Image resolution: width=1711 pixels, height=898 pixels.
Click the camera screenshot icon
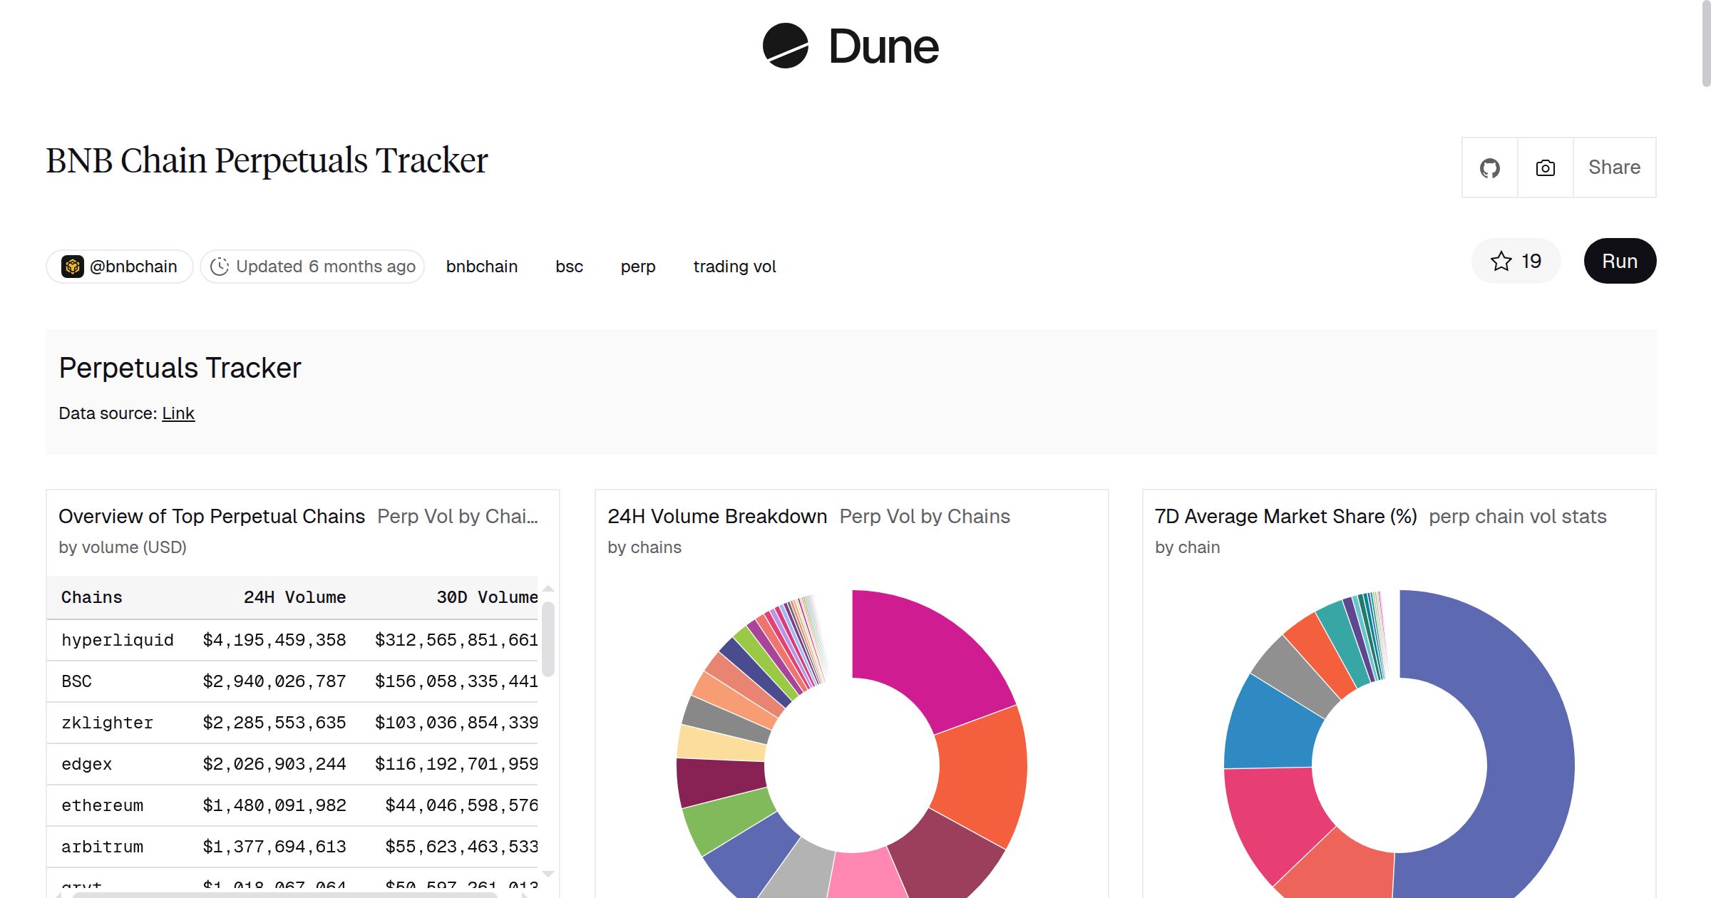[x=1545, y=167]
